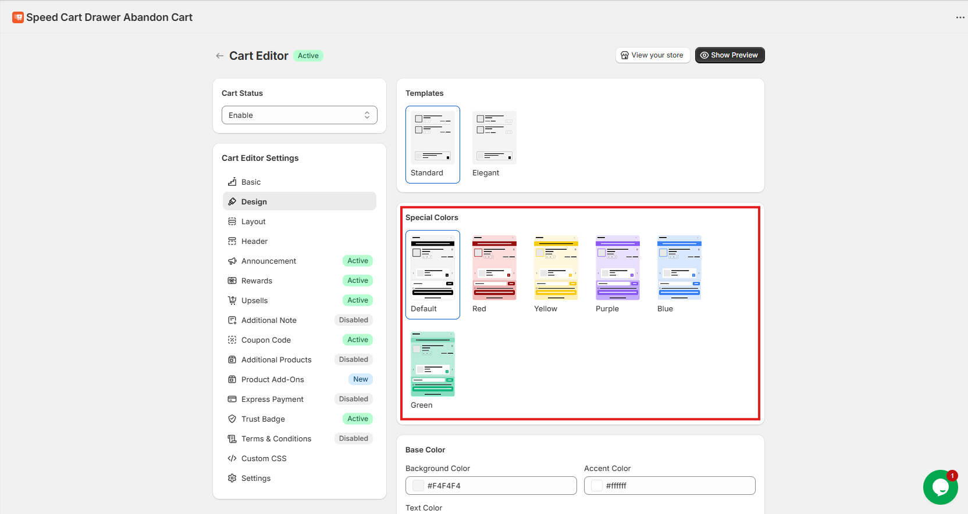Click the Upsells cart icon
The width and height of the screenshot is (968, 514).
(232, 300)
